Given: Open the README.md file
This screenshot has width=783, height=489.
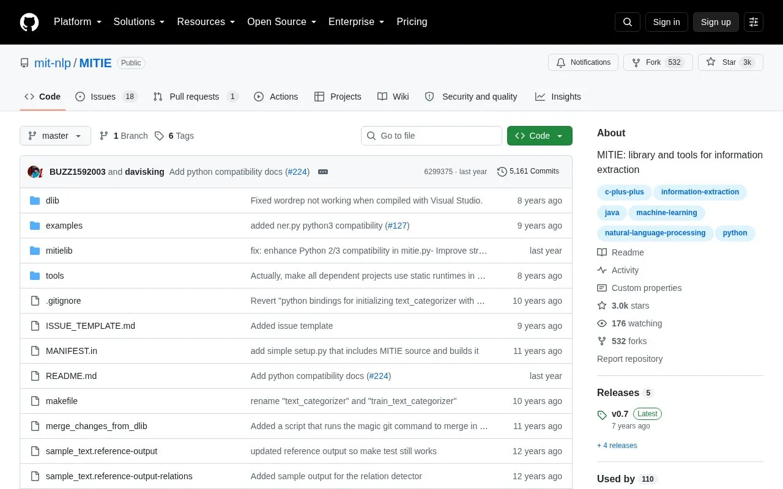Looking at the screenshot, I should coord(71,376).
